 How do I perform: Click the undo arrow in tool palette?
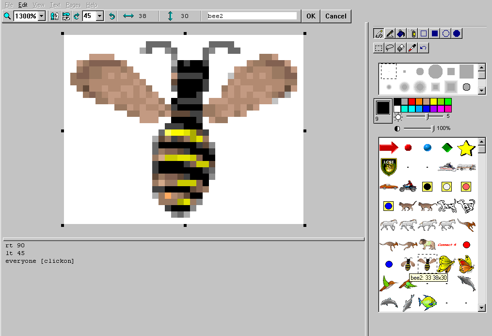423,48
